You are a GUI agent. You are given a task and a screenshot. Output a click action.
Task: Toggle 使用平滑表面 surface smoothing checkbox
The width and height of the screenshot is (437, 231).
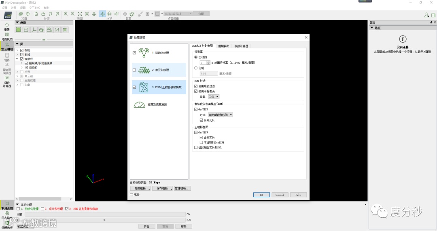pos(196,91)
